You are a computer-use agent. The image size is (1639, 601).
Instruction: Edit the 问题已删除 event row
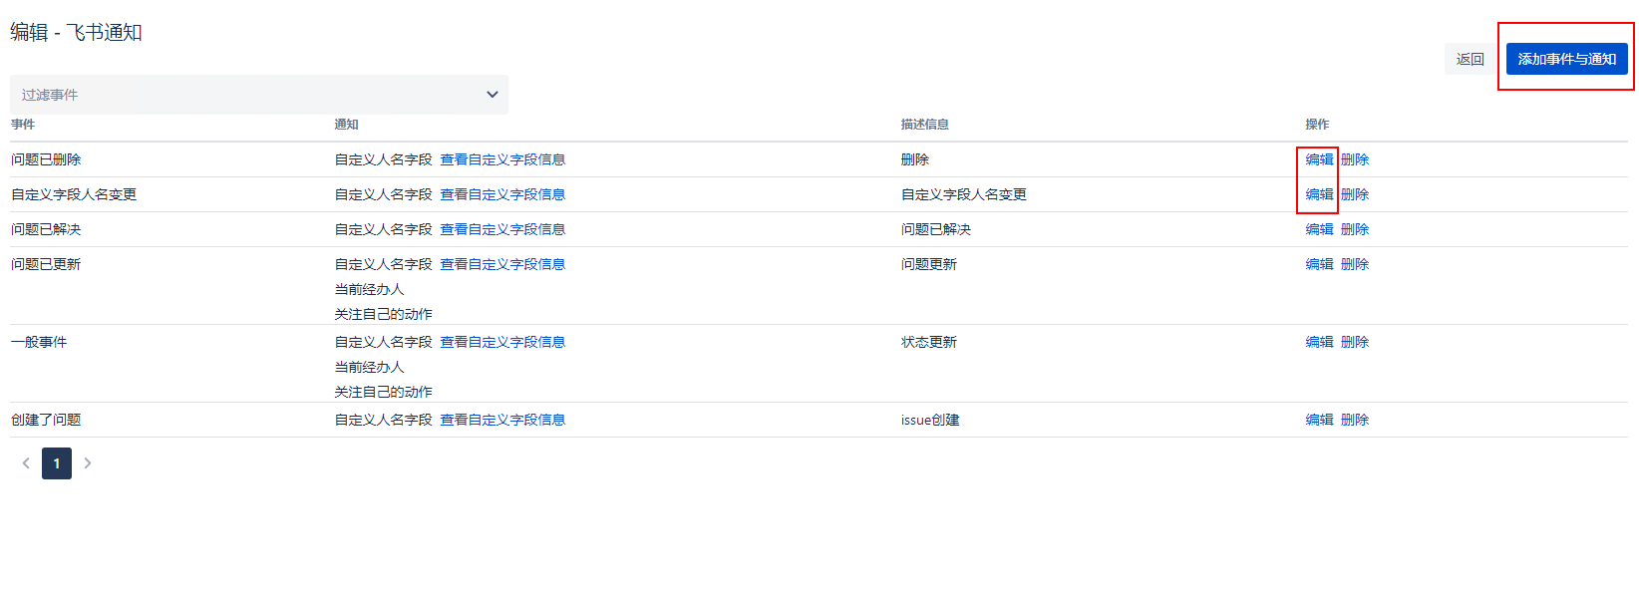pyautogui.click(x=1319, y=159)
